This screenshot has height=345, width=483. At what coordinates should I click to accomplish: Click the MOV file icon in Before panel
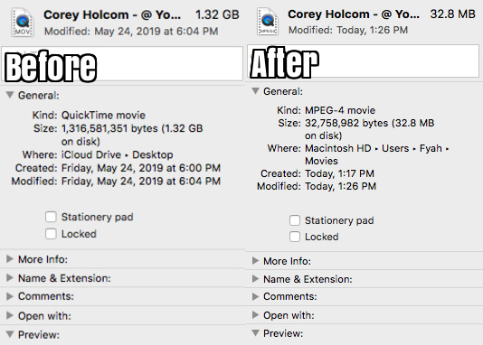coord(23,23)
